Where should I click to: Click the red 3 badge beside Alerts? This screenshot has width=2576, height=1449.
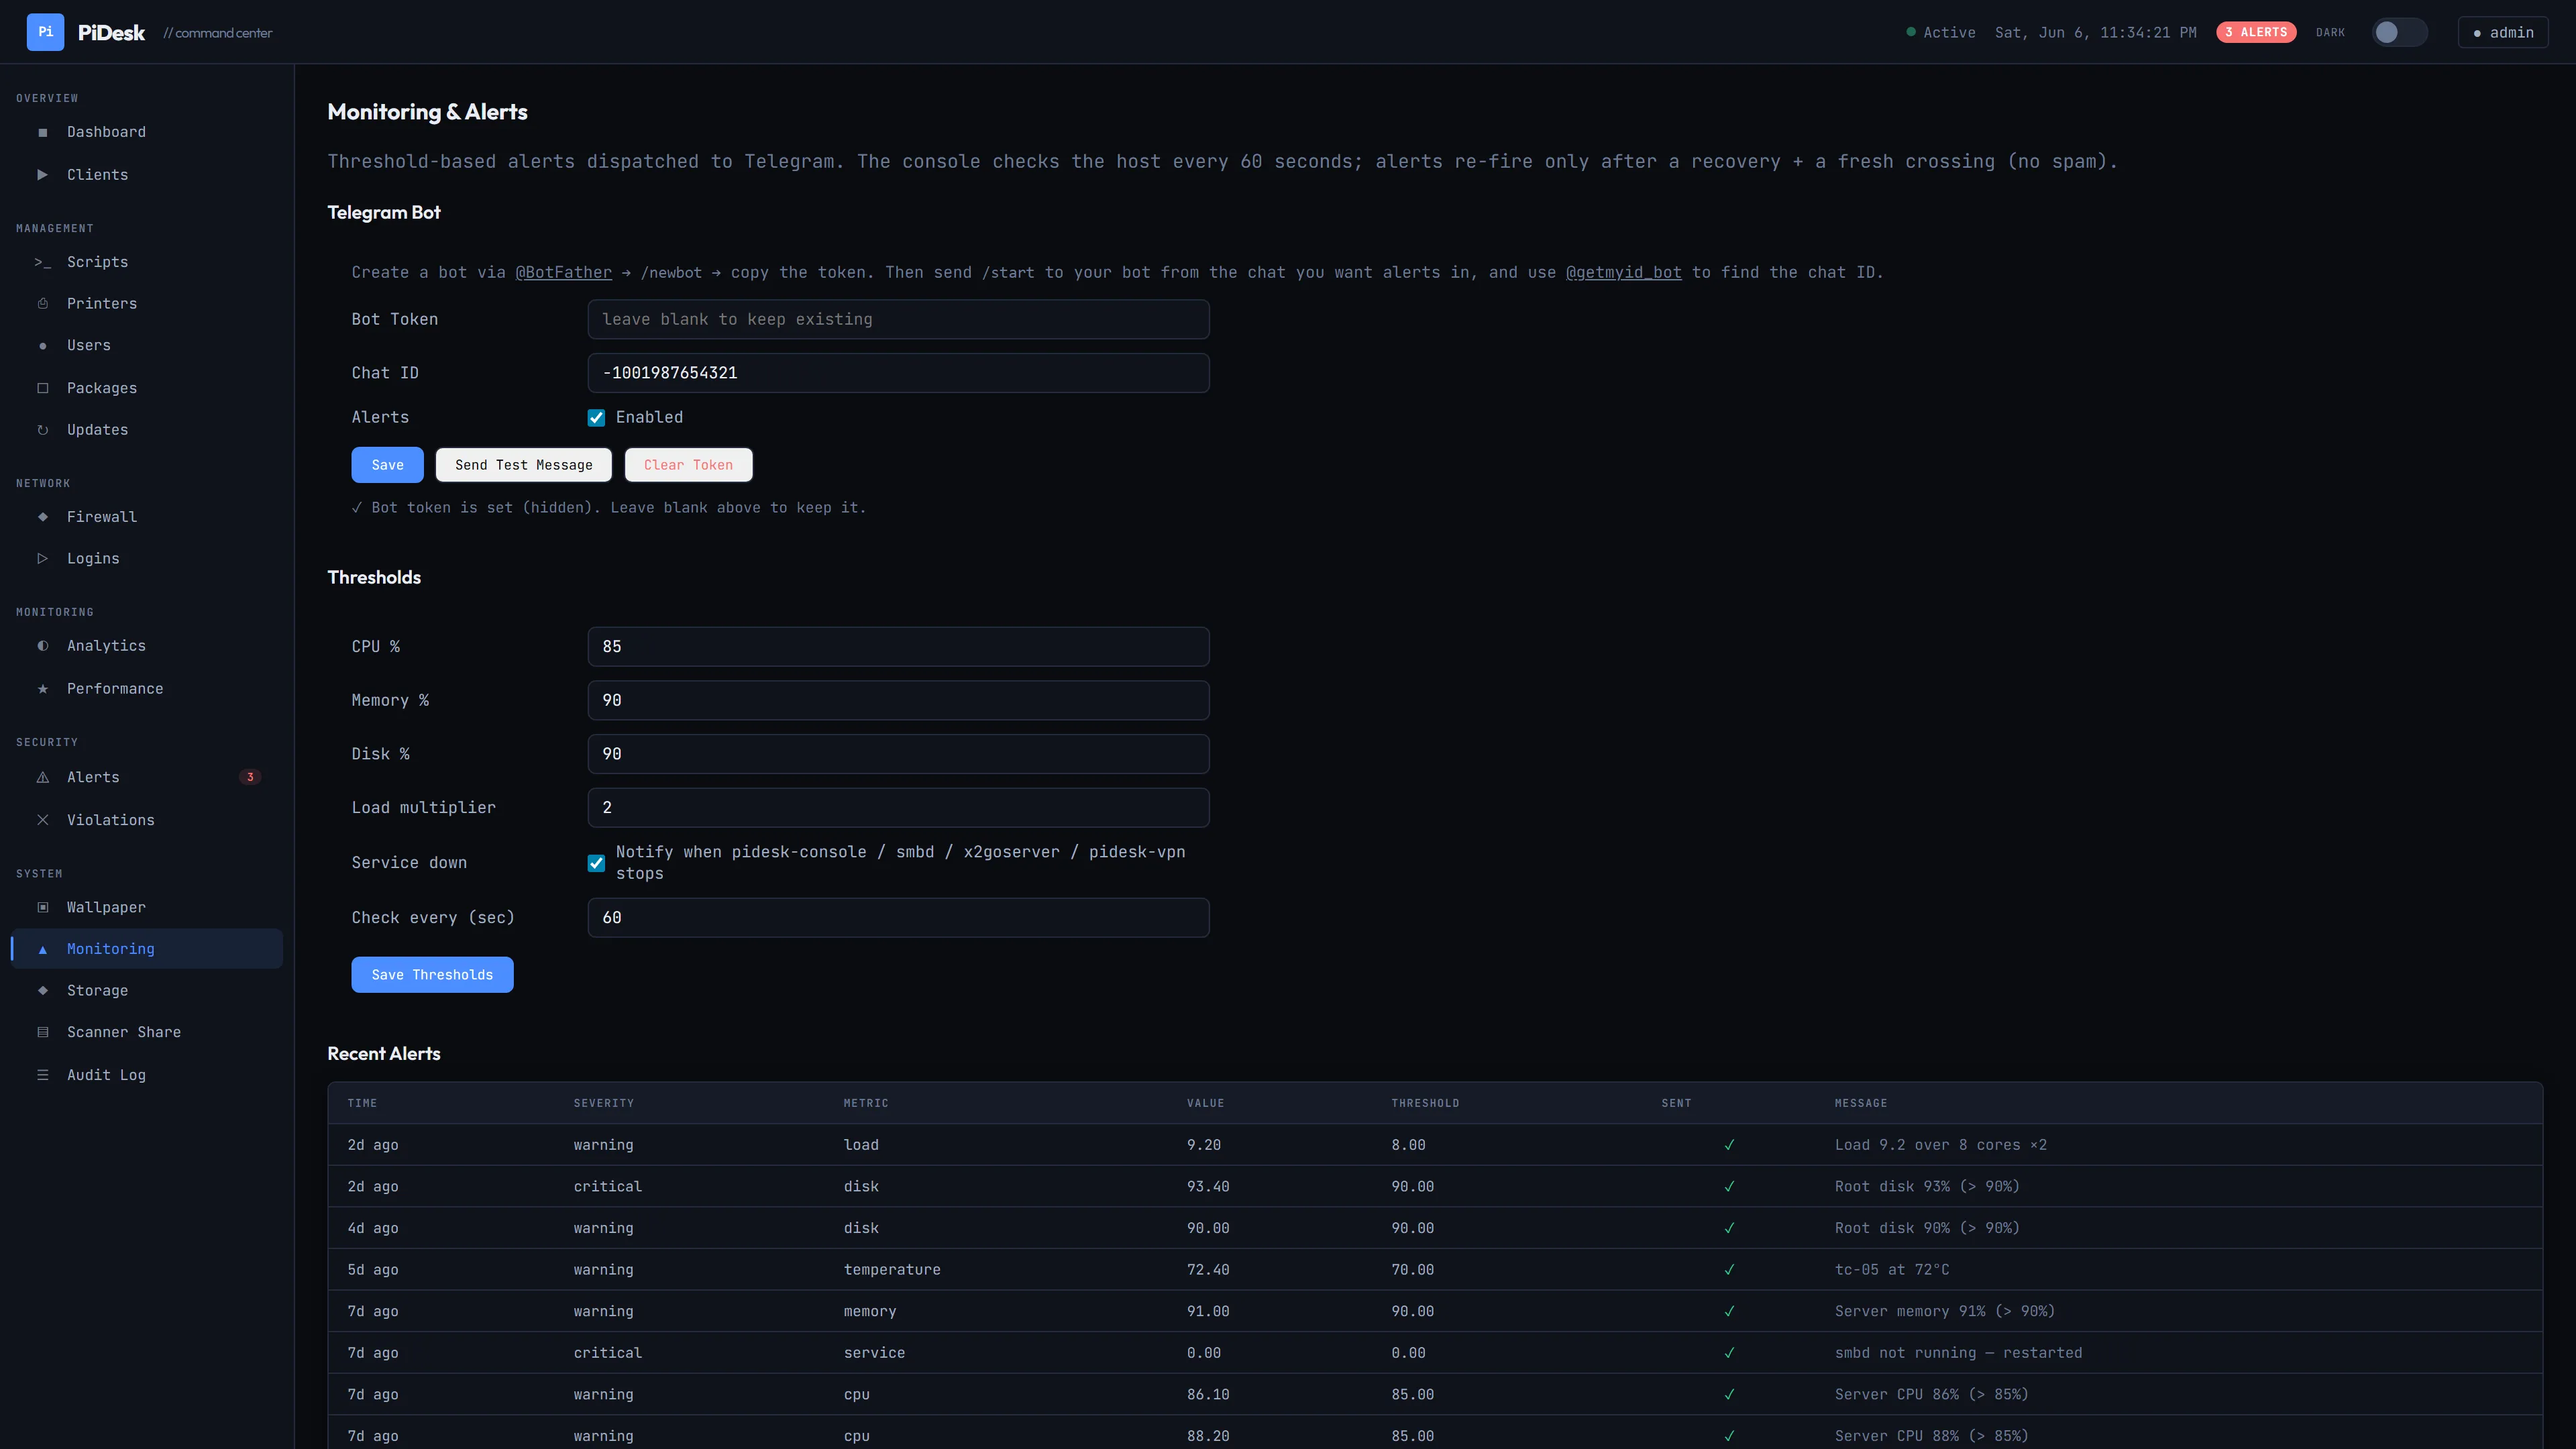pyautogui.click(x=250, y=777)
